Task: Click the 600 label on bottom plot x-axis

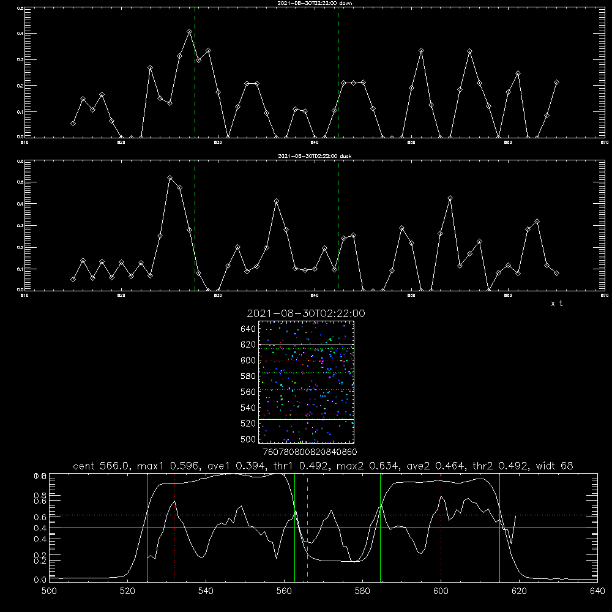Action: click(441, 591)
